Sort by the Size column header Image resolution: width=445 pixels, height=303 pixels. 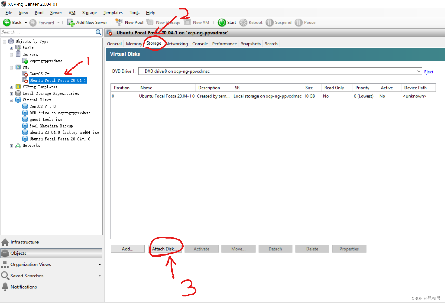click(x=312, y=88)
